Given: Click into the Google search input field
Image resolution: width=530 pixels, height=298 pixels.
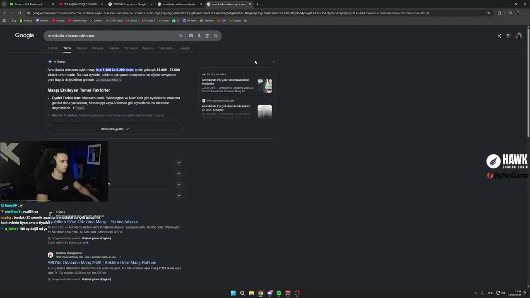Looking at the screenshot, I should pos(112,36).
